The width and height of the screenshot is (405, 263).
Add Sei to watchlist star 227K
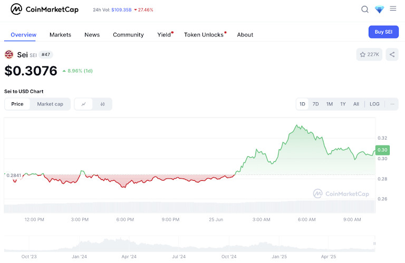click(x=369, y=54)
